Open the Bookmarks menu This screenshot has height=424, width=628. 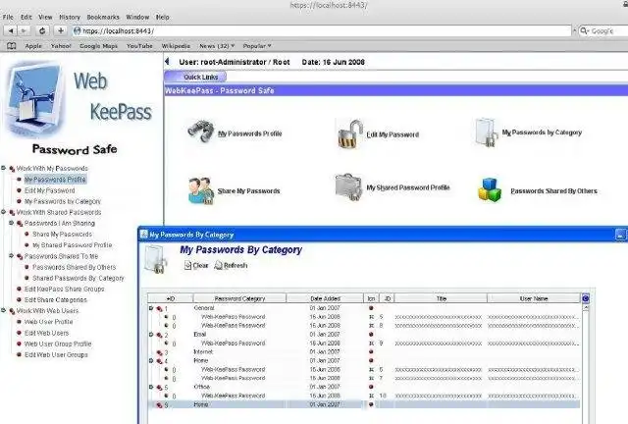point(103,18)
